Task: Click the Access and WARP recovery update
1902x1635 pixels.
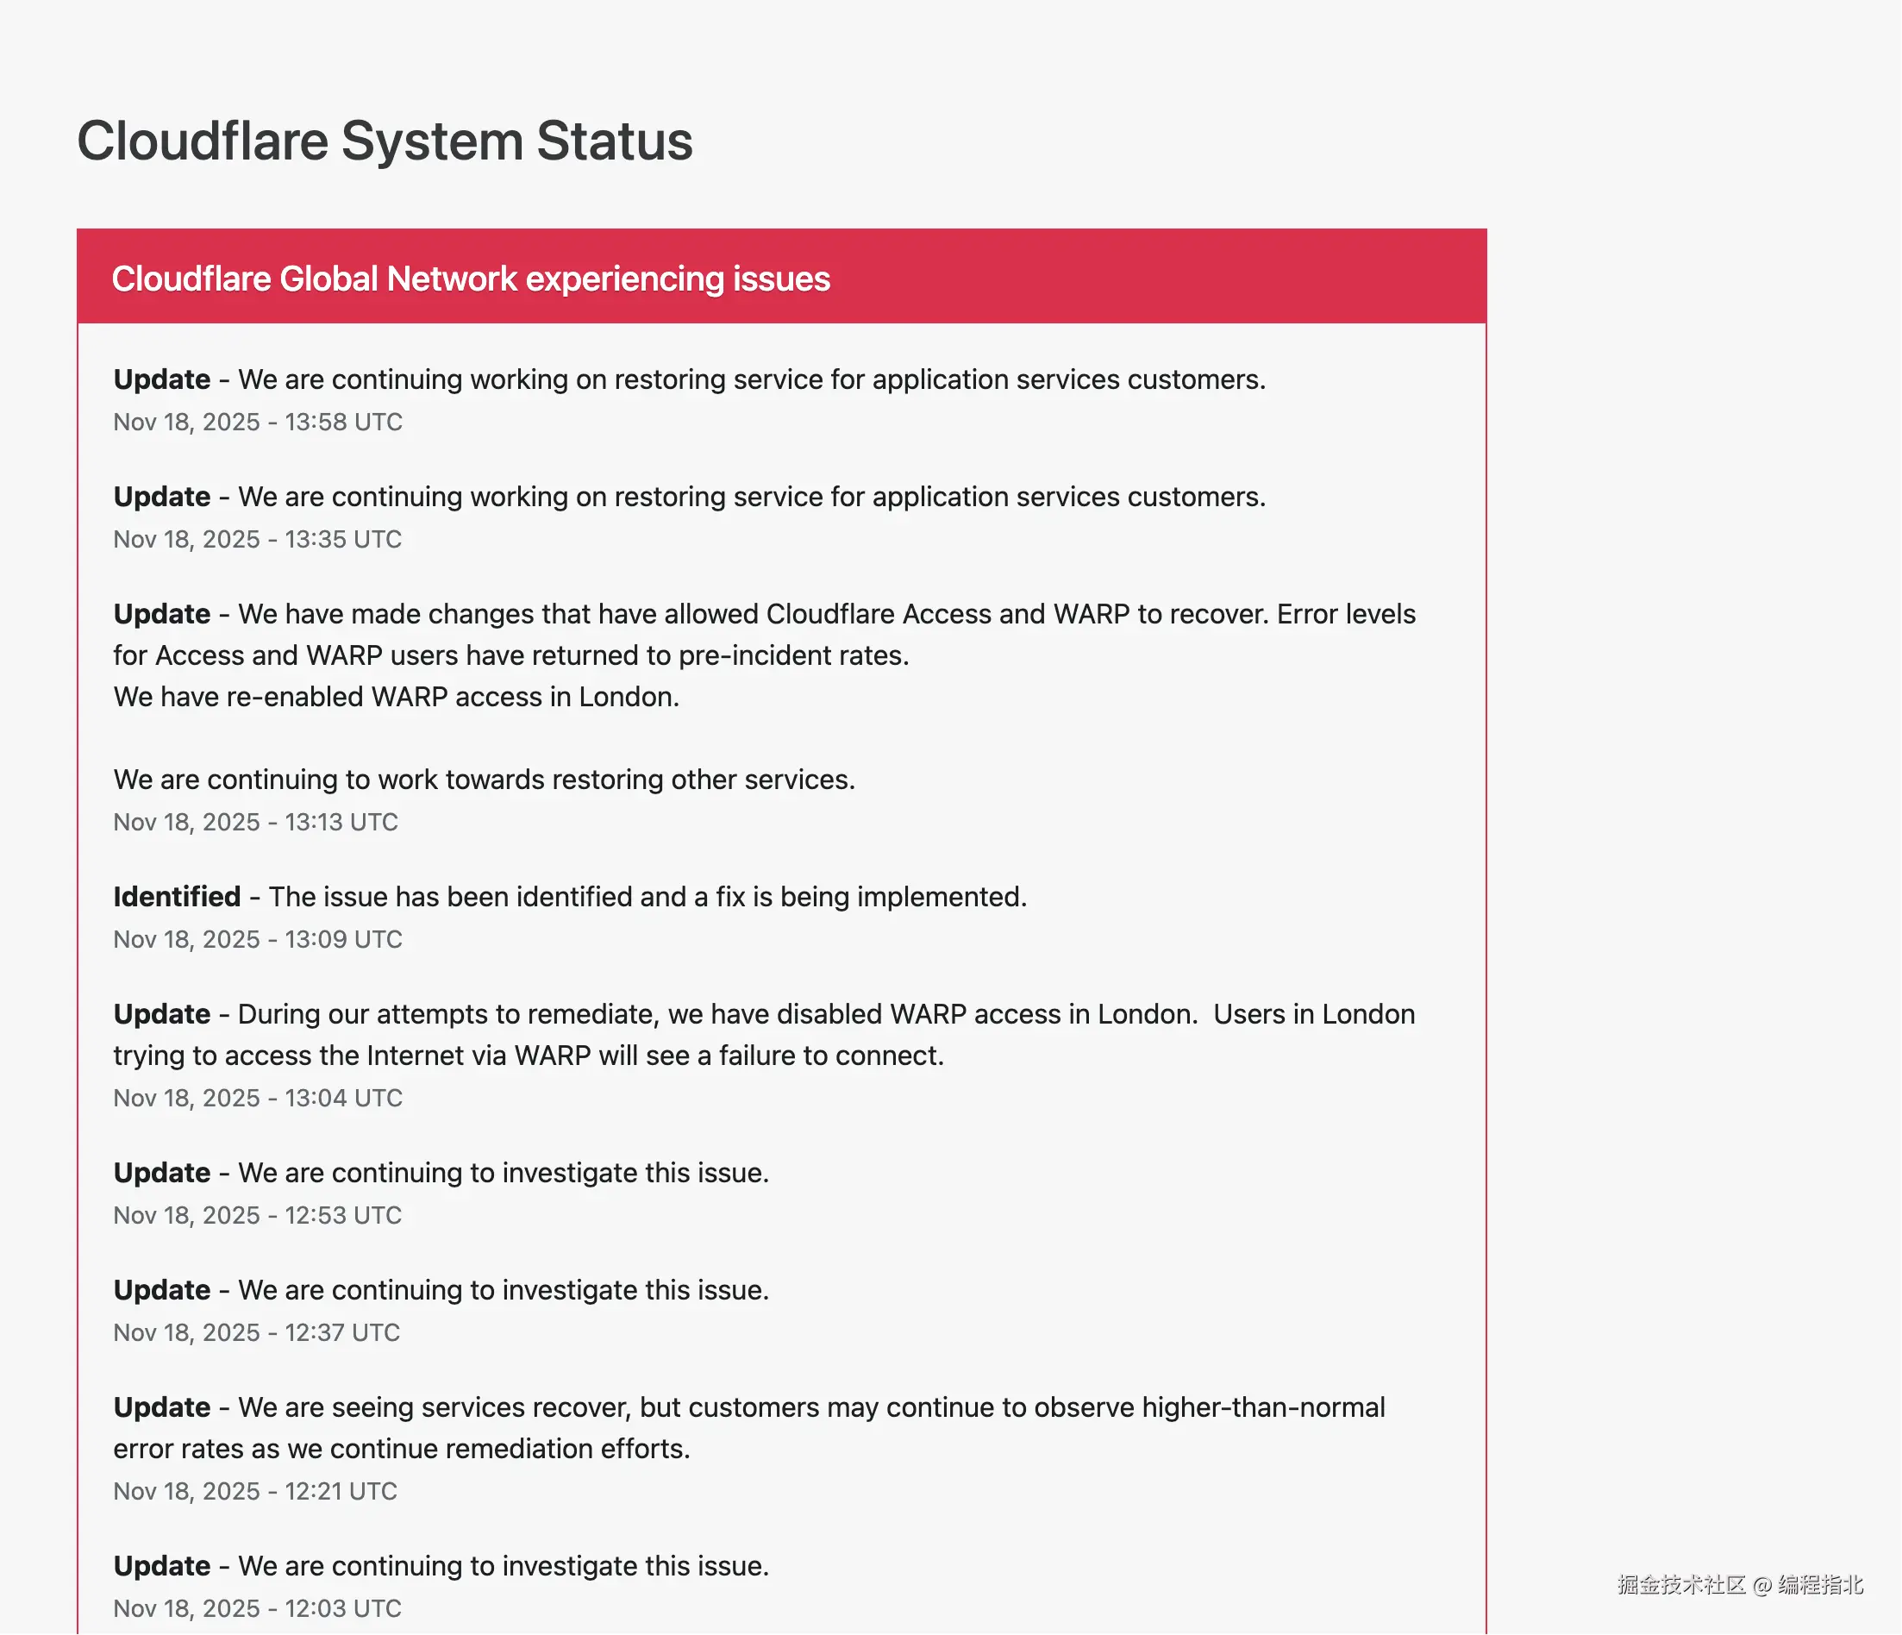Action: pos(764,634)
